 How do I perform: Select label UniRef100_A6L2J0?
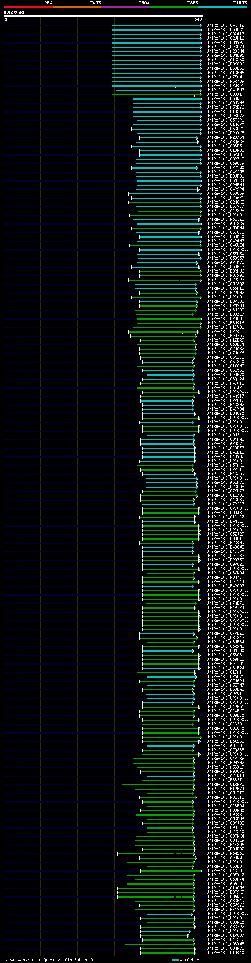pyautogui.click(x=225, y=362)
